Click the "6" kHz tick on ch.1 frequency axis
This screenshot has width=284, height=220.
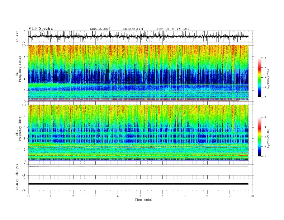pos(25,68)
